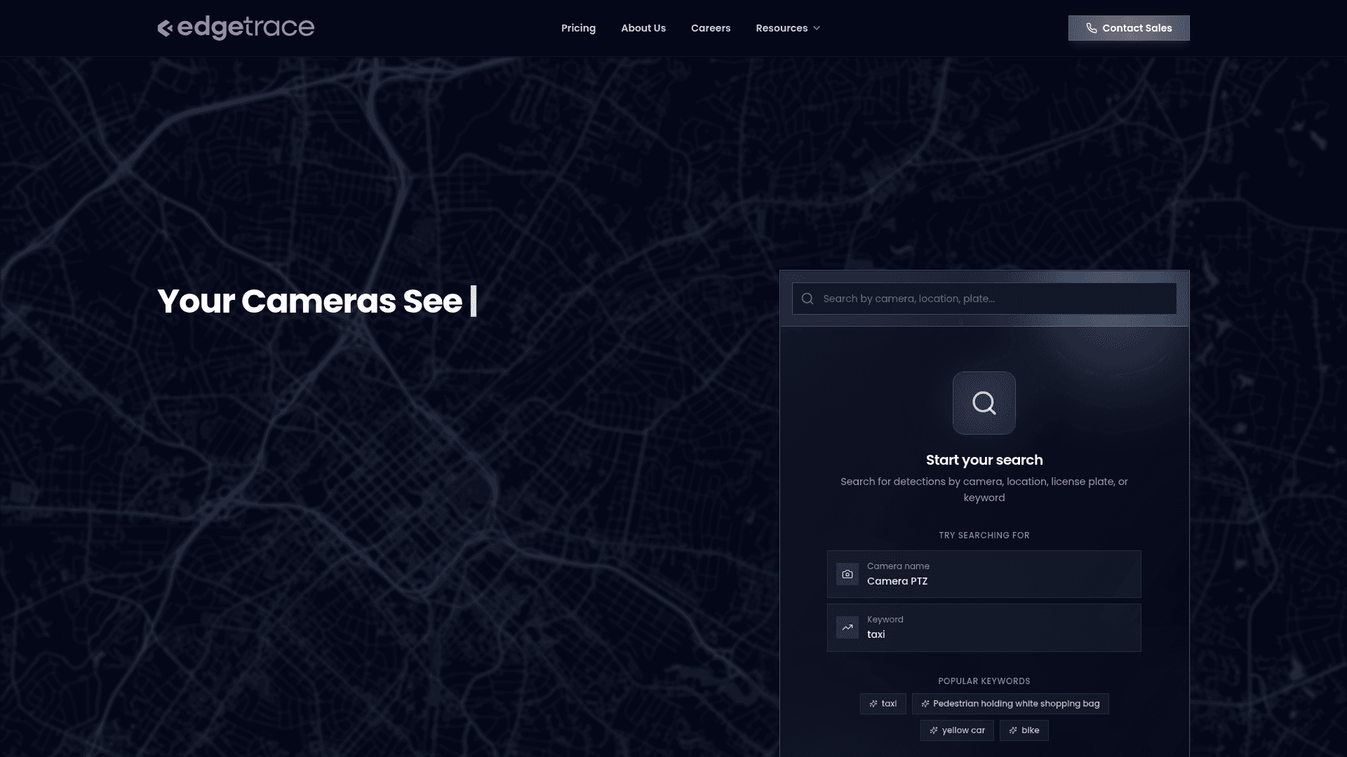Select the Camera PTZ suggestion
1347x757 pixels.
pos(984,574)
